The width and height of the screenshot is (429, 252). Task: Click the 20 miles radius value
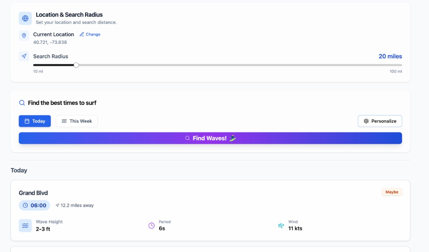click(x=390, y=56)
